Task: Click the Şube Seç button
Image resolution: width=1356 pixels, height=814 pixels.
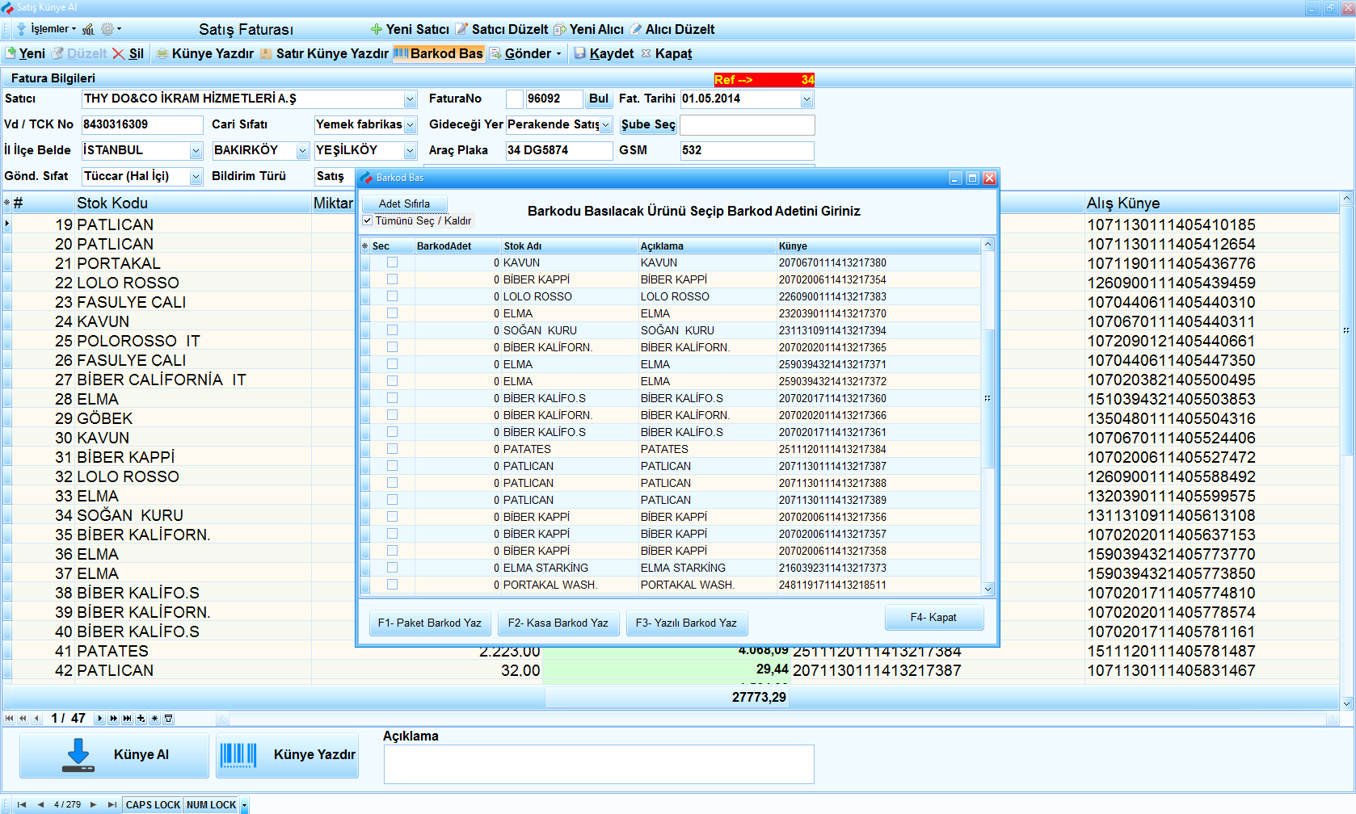Action: 648,124
